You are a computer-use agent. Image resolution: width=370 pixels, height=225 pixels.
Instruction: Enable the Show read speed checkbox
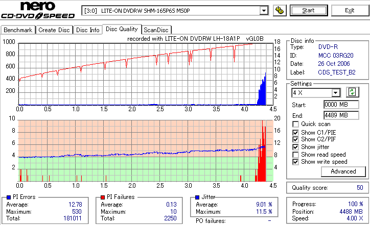(x=295, y=155)
